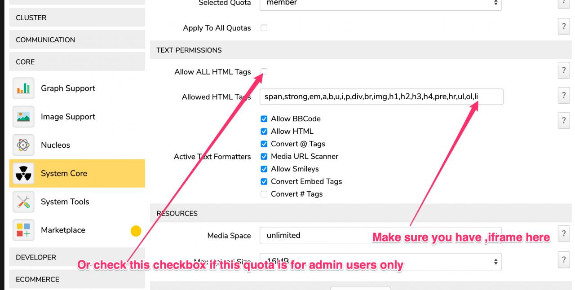The height and width of the screenshot is (290, 575).
Task: Click the System Core radiation icon
Action: (23, 173)
